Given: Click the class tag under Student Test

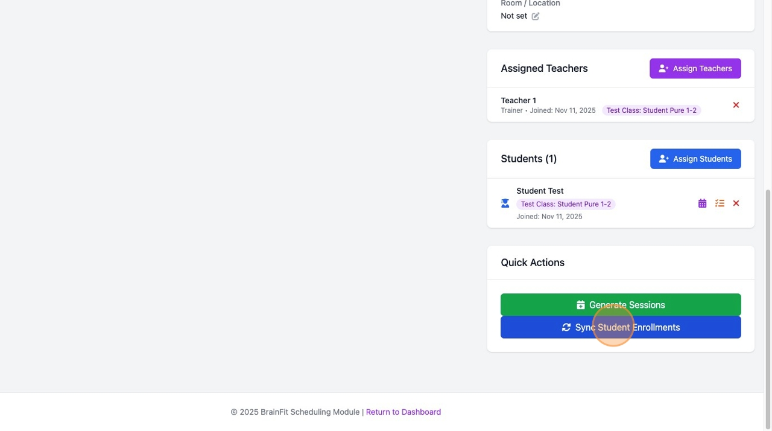Looking at the screenshot, I should [566, 204].
